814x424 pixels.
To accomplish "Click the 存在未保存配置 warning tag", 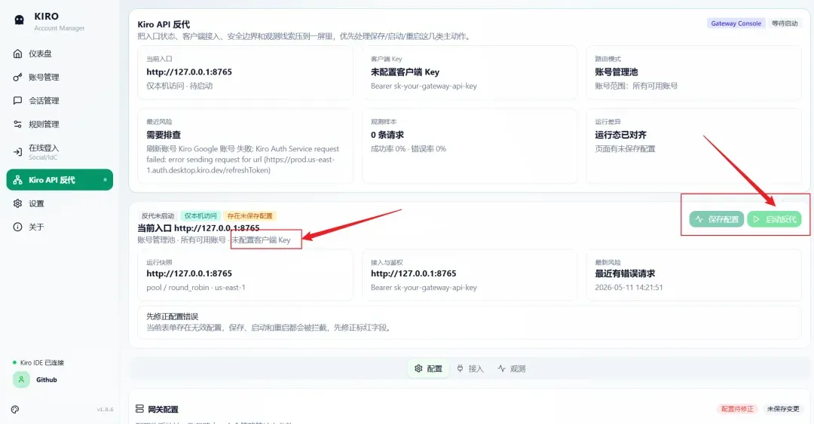I will (x=249, y=216).
